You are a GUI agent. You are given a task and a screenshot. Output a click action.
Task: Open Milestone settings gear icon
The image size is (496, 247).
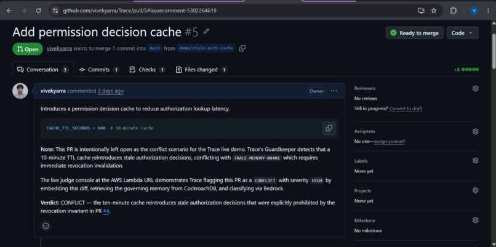(475, 220)
